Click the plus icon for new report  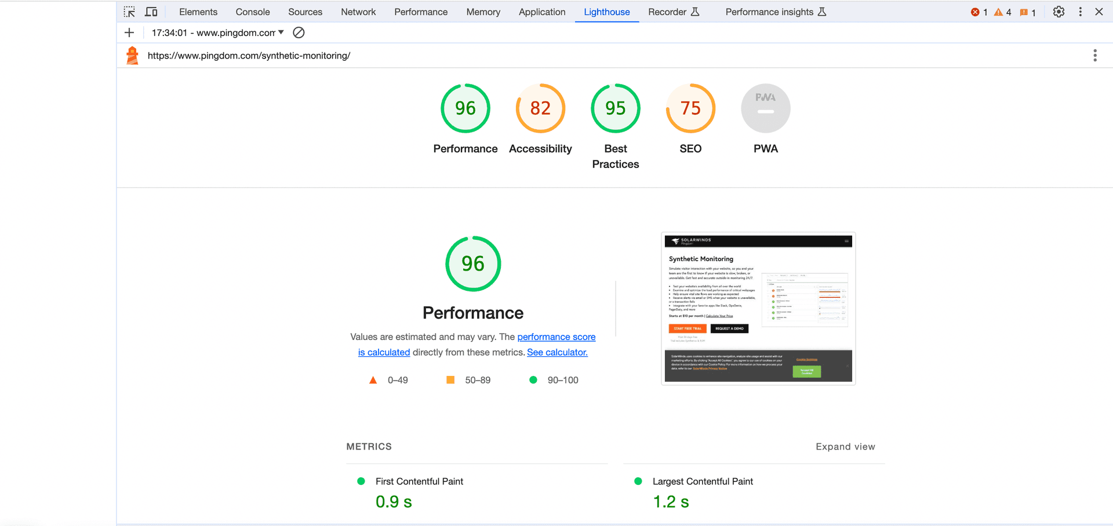[x=129, y=33]
